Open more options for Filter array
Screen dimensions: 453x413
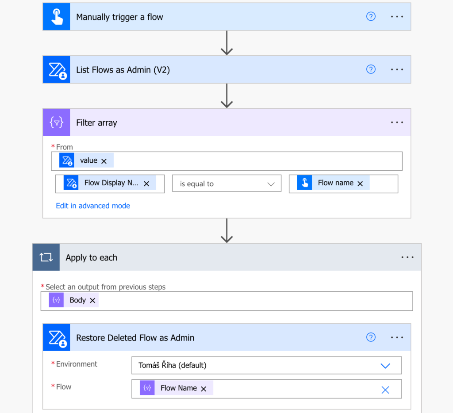pyautogui.click(x=397, y=122)
